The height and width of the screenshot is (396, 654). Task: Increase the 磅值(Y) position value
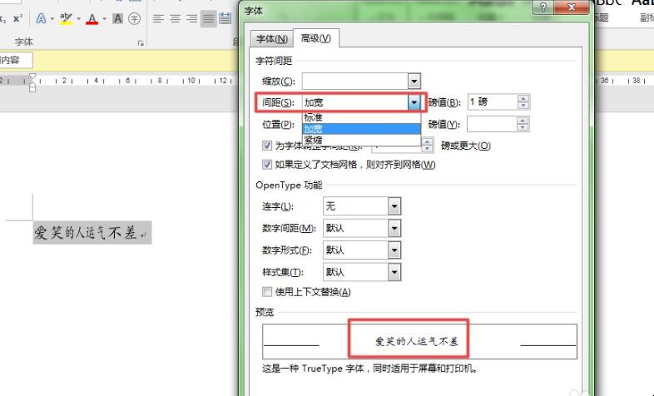click(523, 121)
